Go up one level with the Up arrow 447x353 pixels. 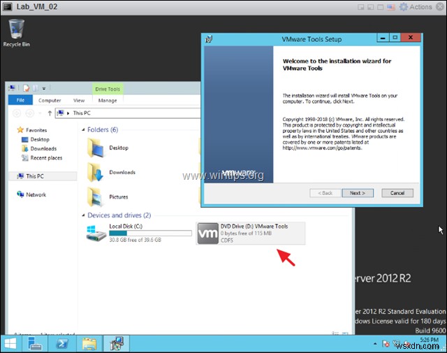point(50,113)
